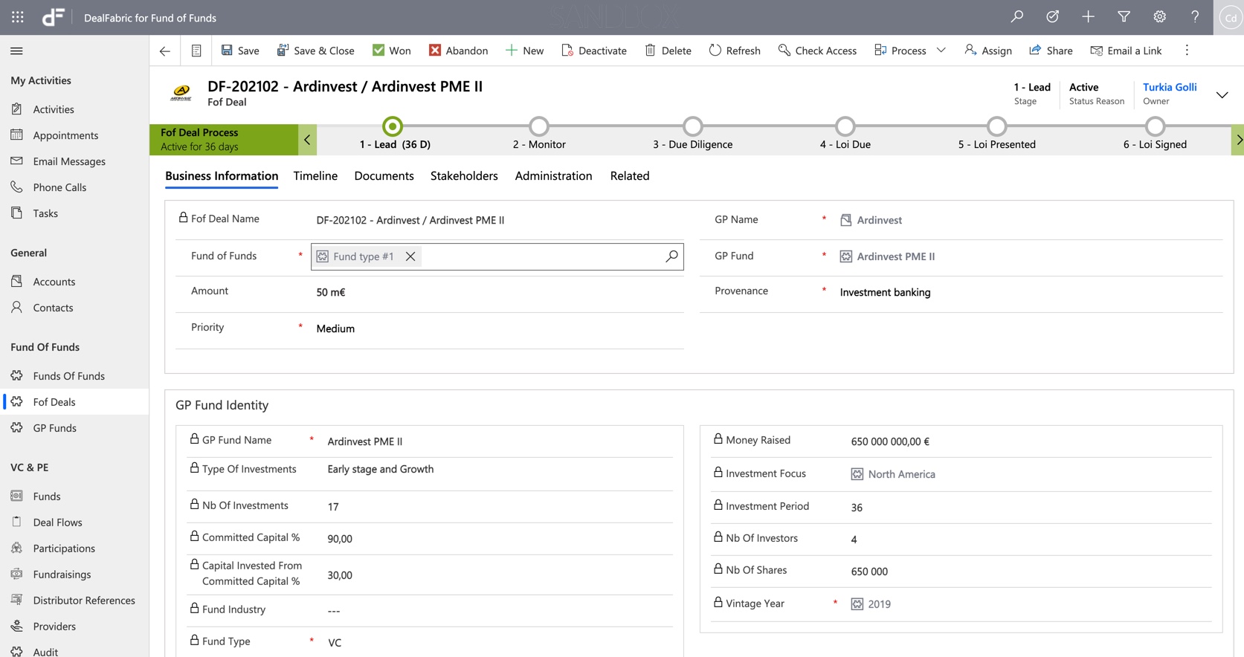This screenshot has width=1244, height=657.
Task: Open the app launcher waffle icon
Action: tap(18, 17)
